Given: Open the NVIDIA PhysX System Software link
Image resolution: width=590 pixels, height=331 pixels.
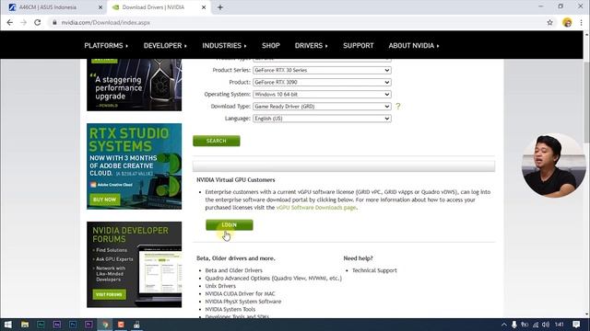Looking at the screenshot, I should tap(243, 302).
